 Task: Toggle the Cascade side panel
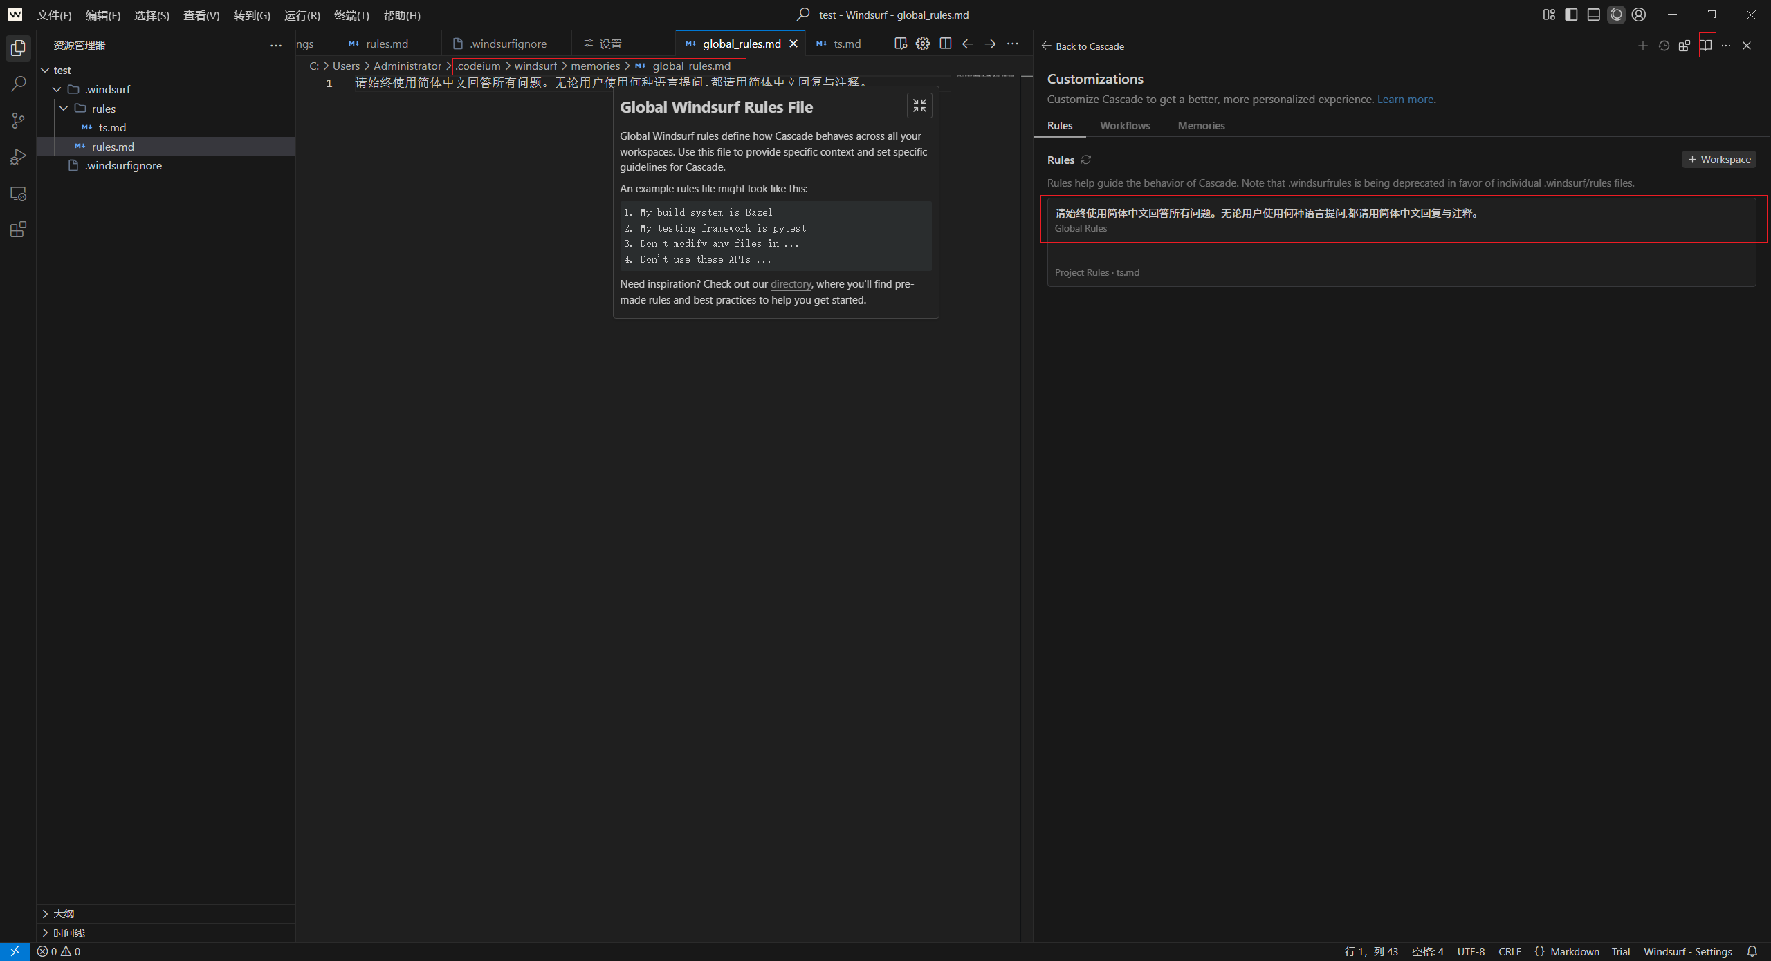tap(1616, 15)
